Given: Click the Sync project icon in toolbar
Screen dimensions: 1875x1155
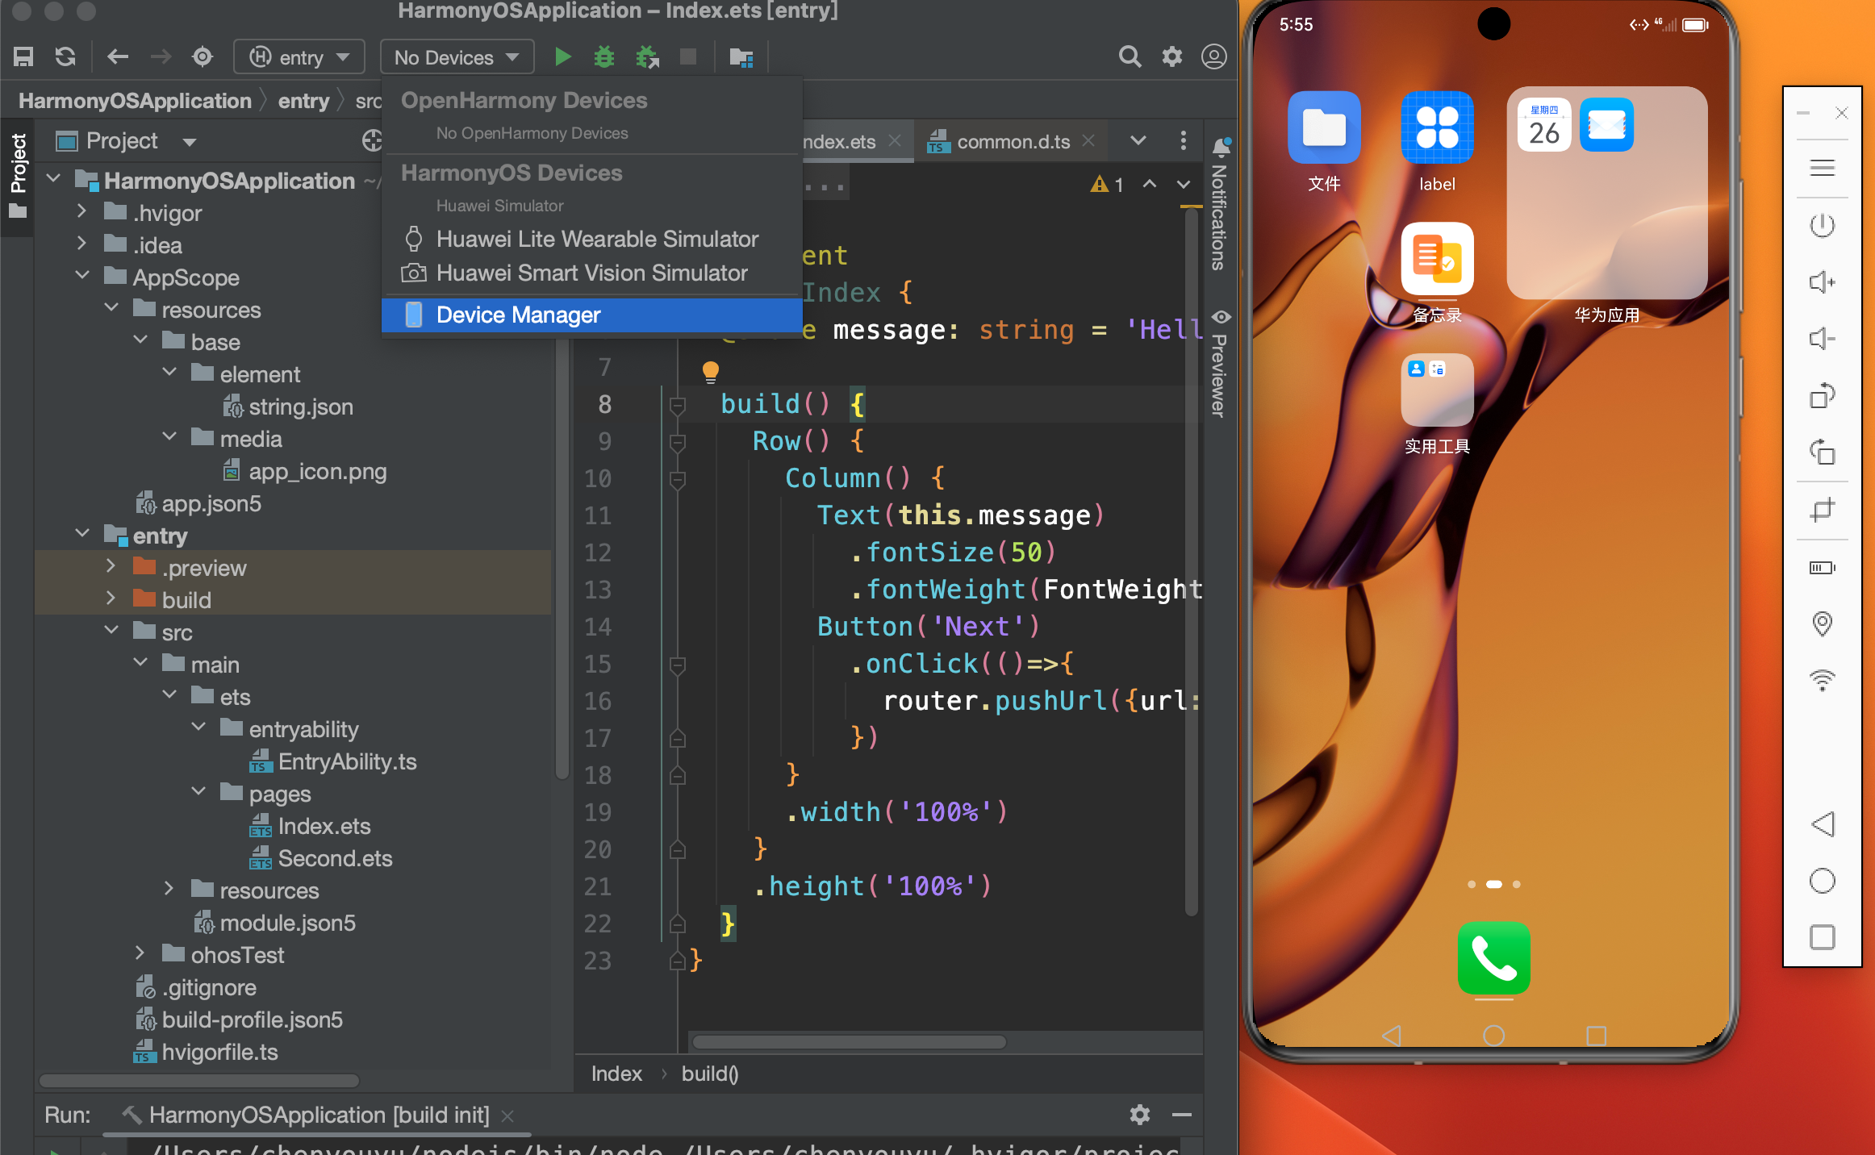Looking at the screenshot, I should point(65,57).
